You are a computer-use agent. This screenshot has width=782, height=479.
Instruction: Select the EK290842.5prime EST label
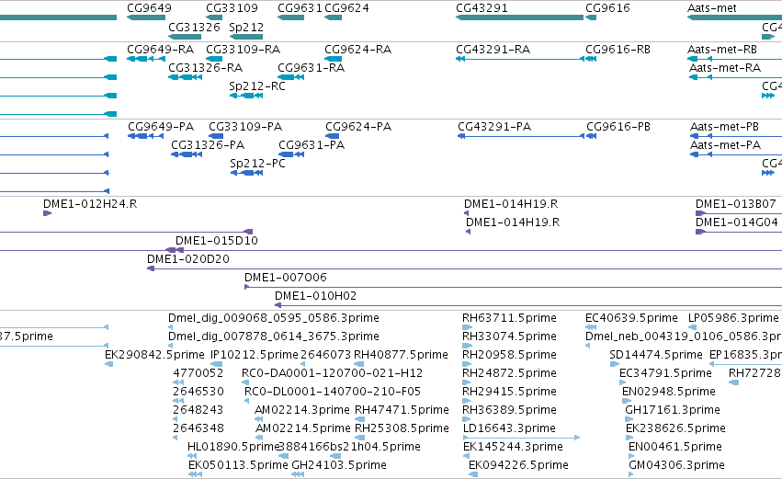[x=154, y=355]
